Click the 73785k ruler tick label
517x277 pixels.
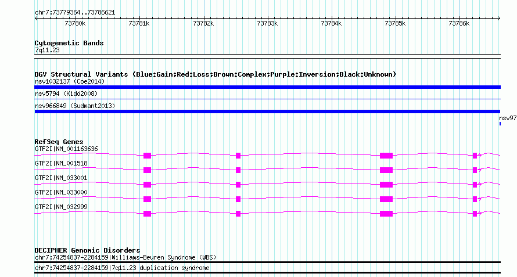396,23
